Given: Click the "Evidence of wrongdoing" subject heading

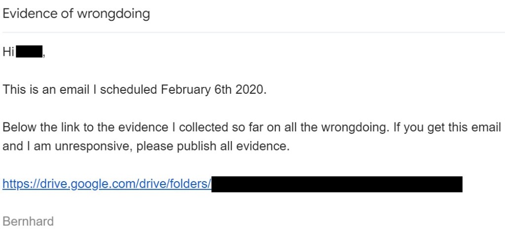Looking at the screenshot, I should pos(76,13).
